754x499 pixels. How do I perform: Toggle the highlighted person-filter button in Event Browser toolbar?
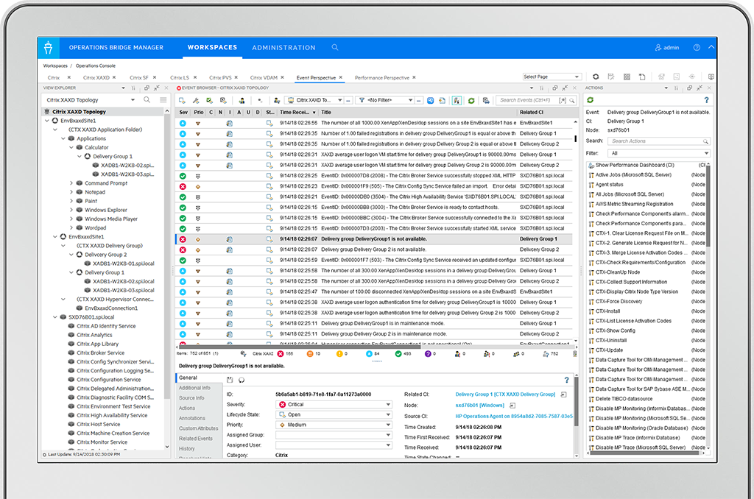click(x=457, y=101)
